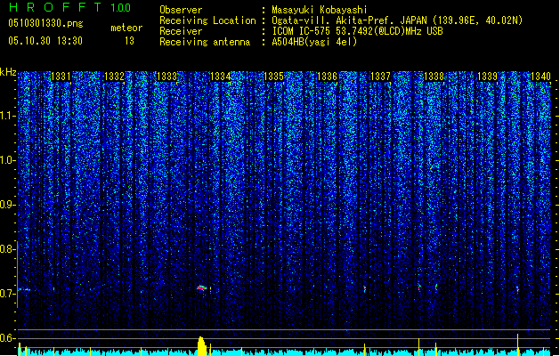Viewport: 560px width, 356px height.
Task: Select observer name Masayuki Kobayashi
Action: [320, 10]
